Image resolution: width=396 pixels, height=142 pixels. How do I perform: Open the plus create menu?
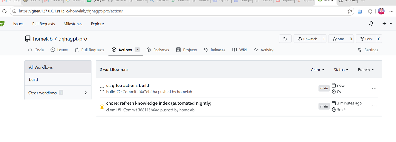coord(387,24)
